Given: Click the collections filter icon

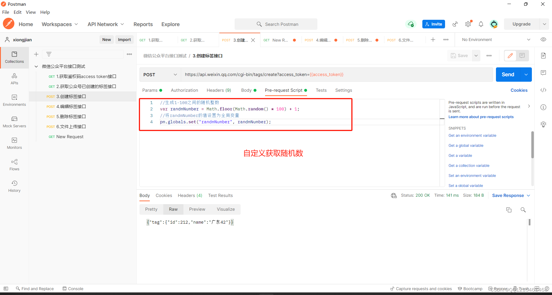Looking at the screenshot, I should click(x=49, y=54).
